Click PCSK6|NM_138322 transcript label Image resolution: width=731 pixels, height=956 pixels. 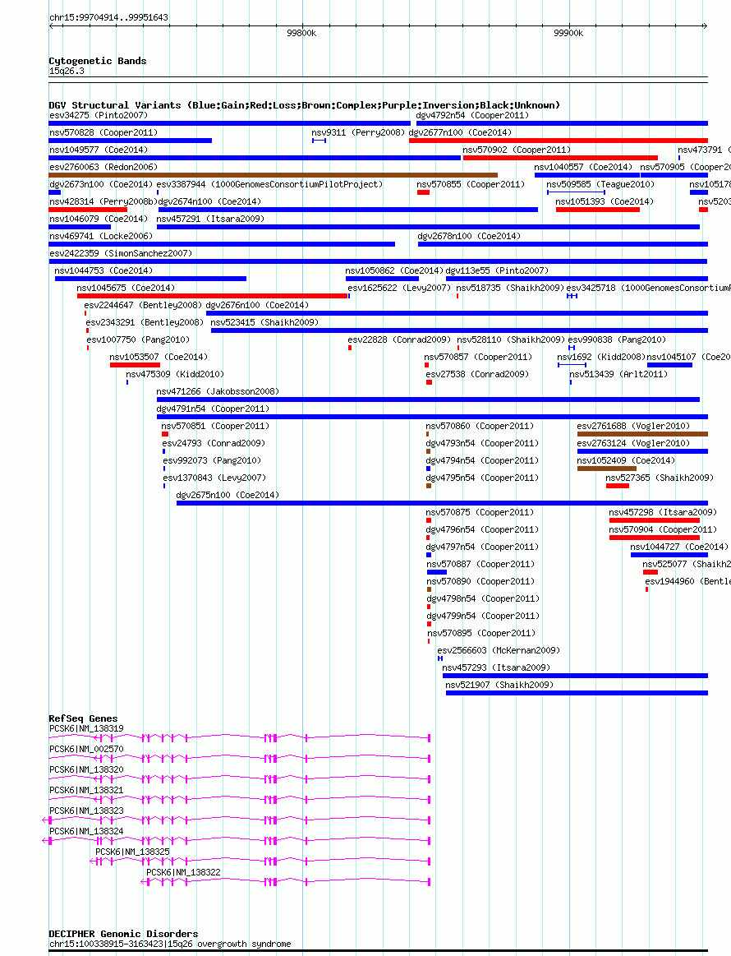(x=183, y=872)
